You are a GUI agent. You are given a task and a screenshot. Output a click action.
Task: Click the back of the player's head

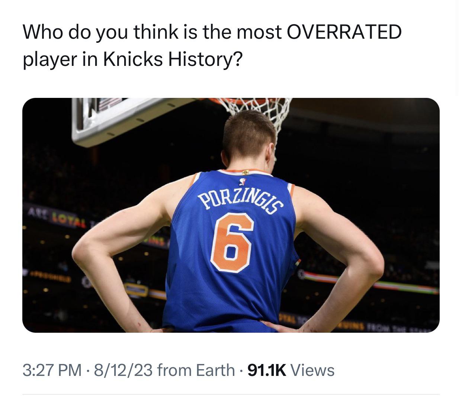pyautogui.click(x=248, y=138)
